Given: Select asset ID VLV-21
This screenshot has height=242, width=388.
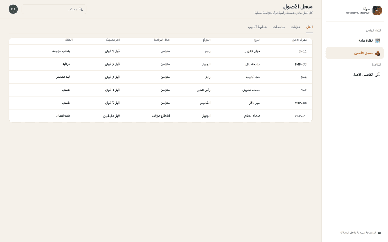Looking at the screenshot, I should tap(301, 116).
